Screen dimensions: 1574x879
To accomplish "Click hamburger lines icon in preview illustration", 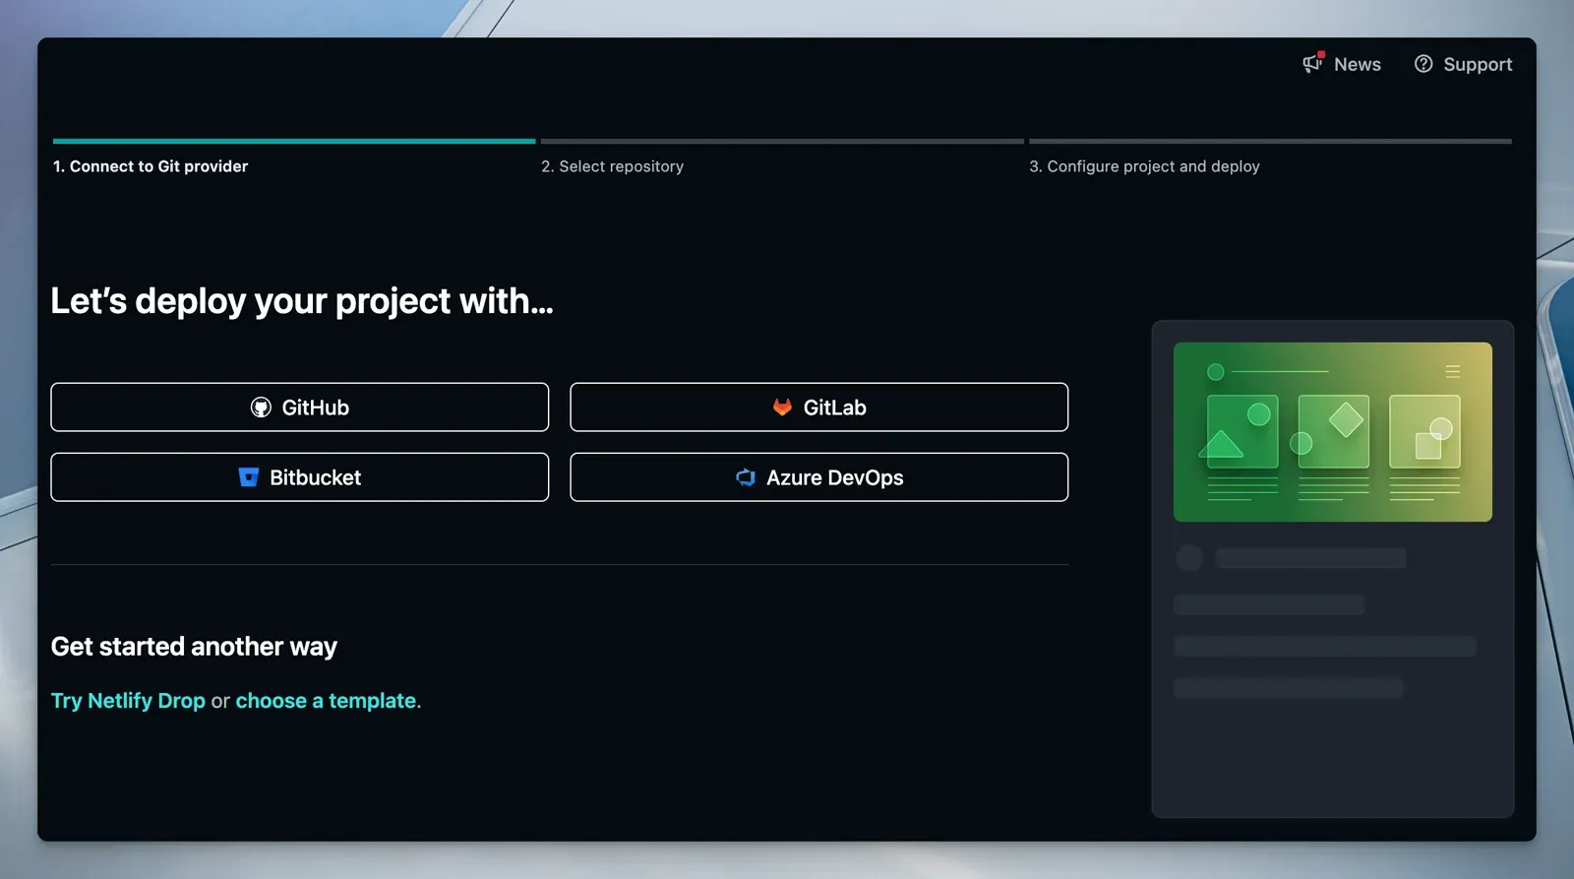I will [x=1452, y=371].
